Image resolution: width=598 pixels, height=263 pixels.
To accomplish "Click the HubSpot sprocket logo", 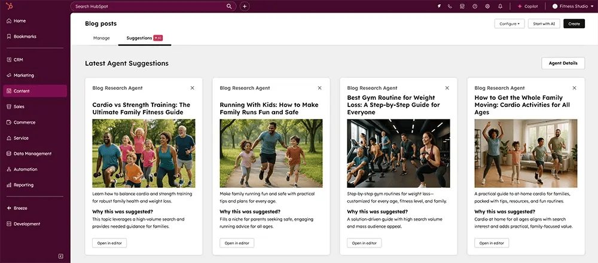I will [9, 6].
